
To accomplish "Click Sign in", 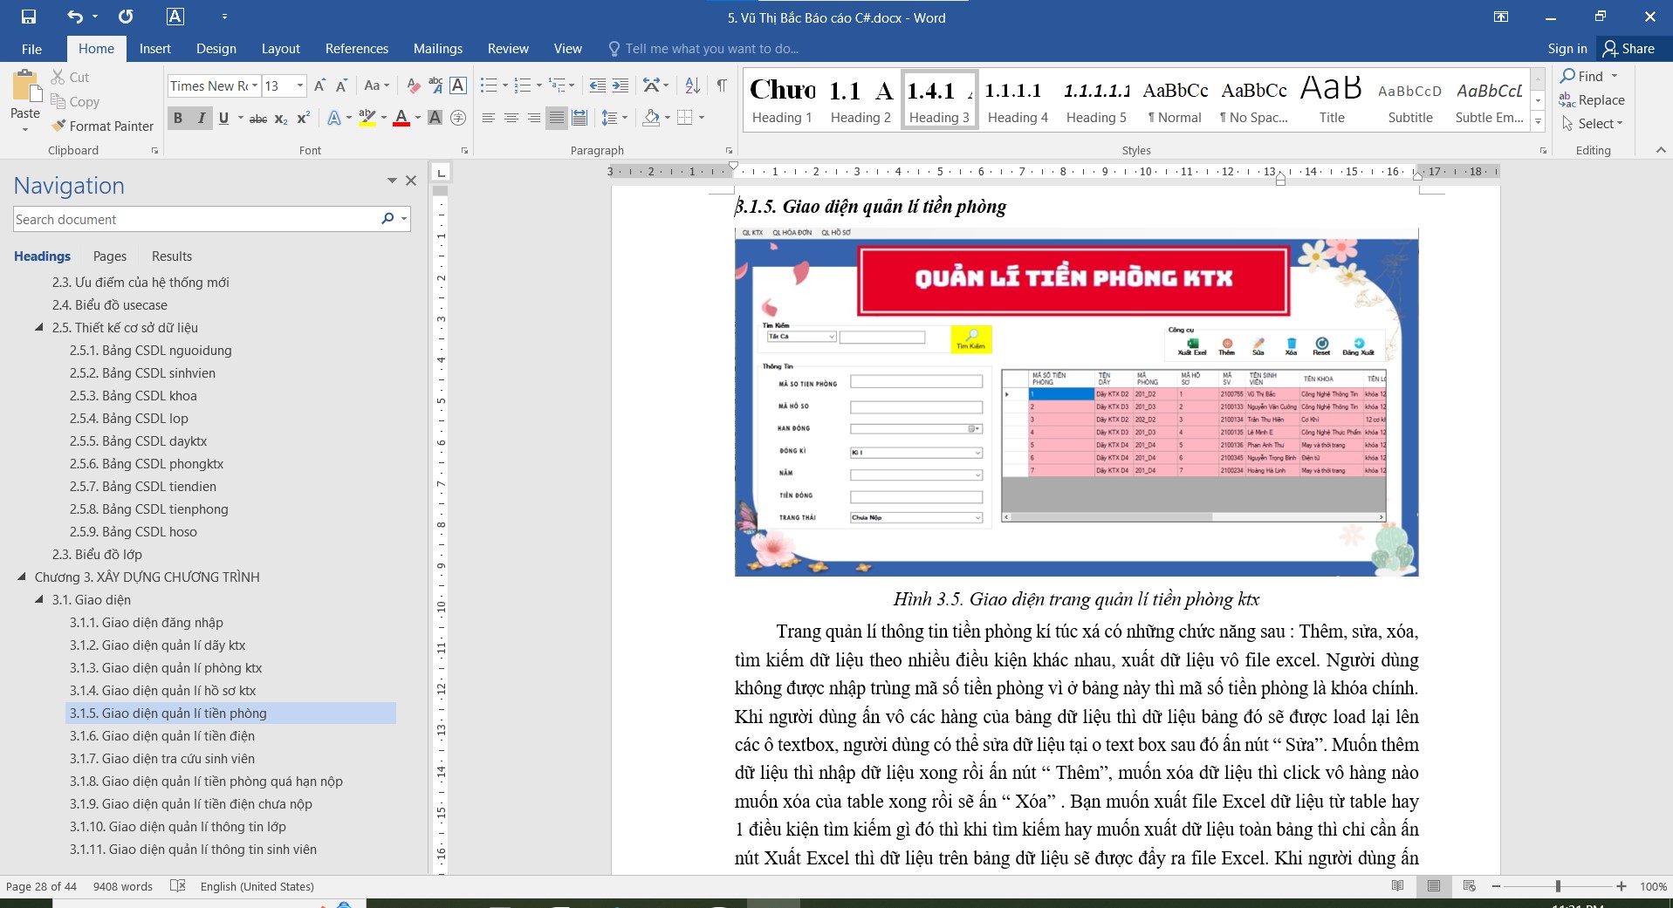I will (1567, 49).
